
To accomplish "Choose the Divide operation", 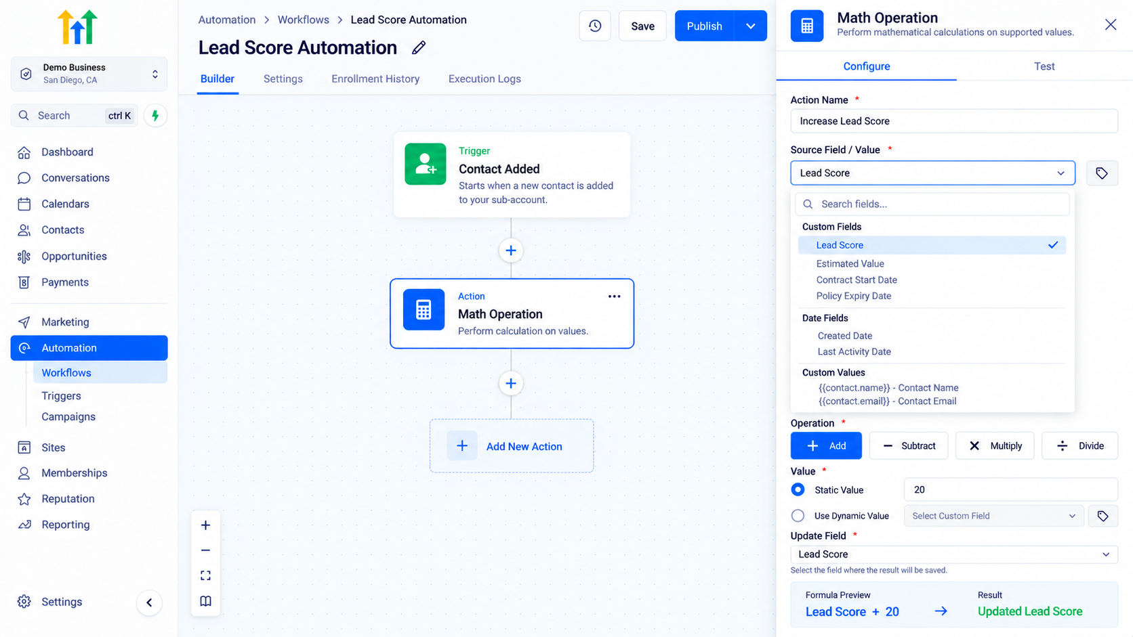I will click(1080, 445).
